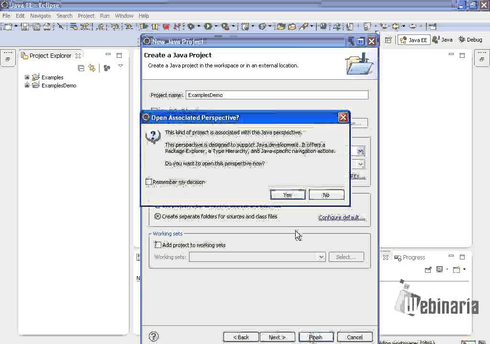Screen dimensions: 490x344
Task: Click the fast view icon at right edge
Action: (x=481, y=59)
